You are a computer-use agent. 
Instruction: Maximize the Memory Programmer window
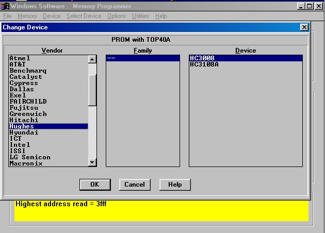tap(309, 6)
